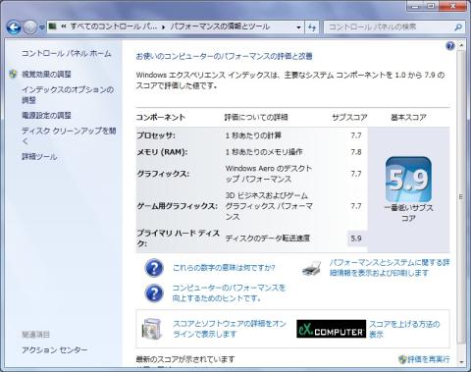Screen dimensions: 471x372
Task: Click the shield icon beside 評価を再実行
Action: 402,359
